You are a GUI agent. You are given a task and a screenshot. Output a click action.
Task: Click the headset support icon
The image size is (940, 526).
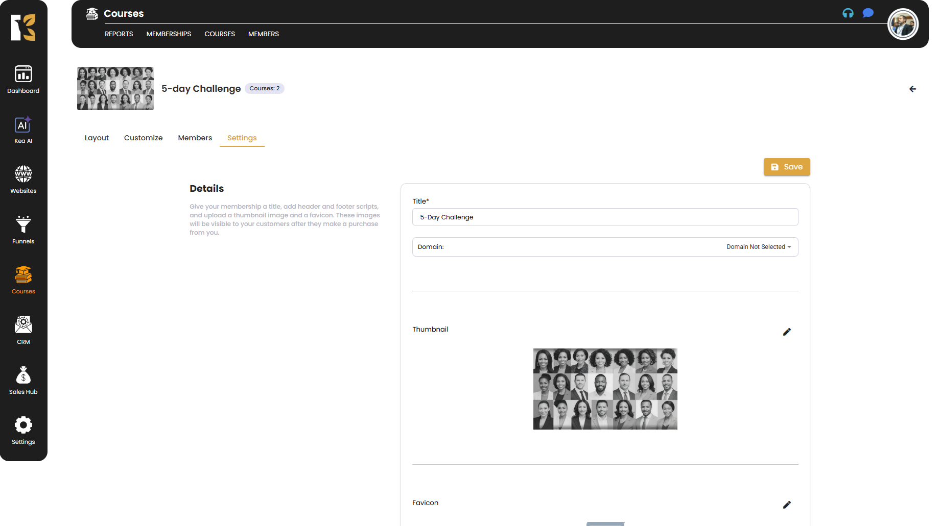pos(848,13)
